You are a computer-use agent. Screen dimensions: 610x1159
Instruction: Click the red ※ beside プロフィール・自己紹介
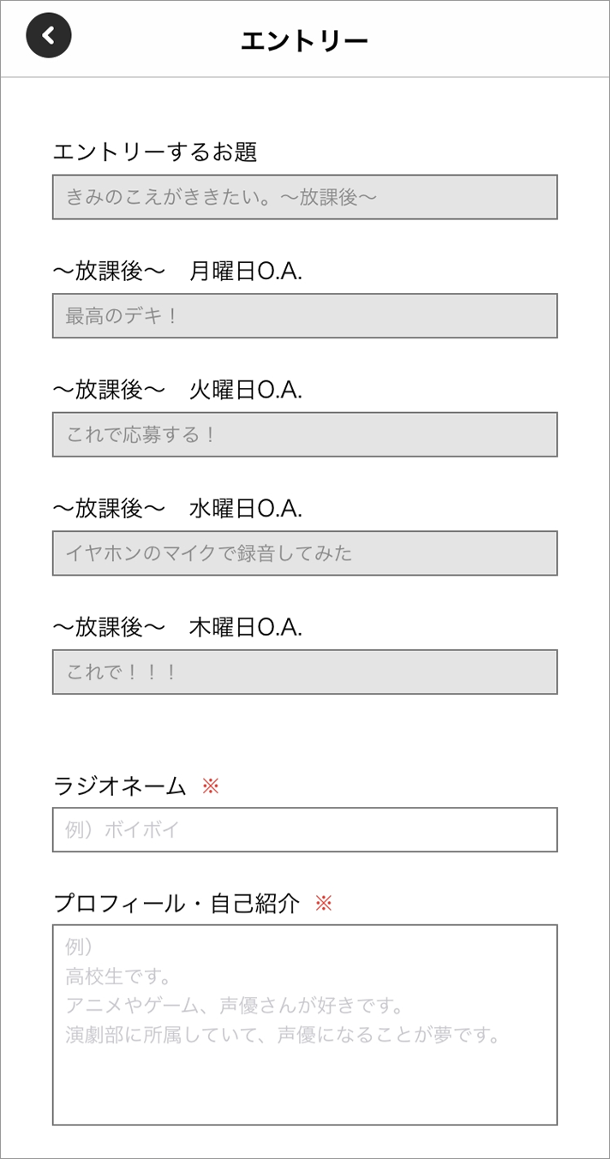[323, 903]
